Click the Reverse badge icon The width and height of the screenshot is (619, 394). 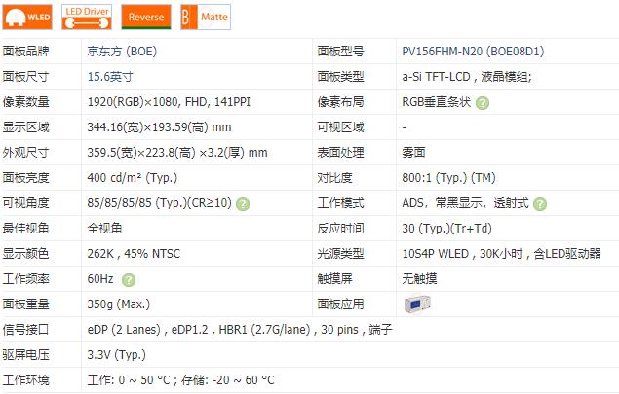146,17
